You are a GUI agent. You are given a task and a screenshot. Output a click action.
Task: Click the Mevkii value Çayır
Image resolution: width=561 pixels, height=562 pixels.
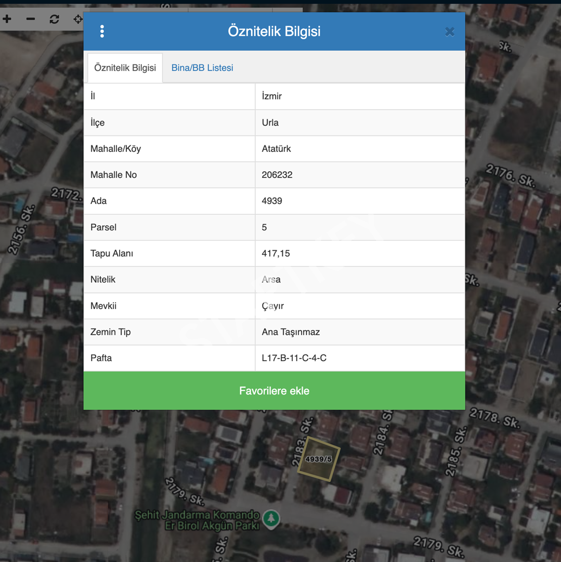272,306
